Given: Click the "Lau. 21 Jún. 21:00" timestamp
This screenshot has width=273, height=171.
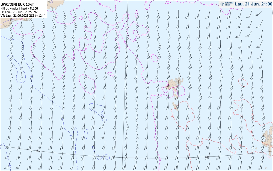Looking at the screenshot, I should coord(253,4).
